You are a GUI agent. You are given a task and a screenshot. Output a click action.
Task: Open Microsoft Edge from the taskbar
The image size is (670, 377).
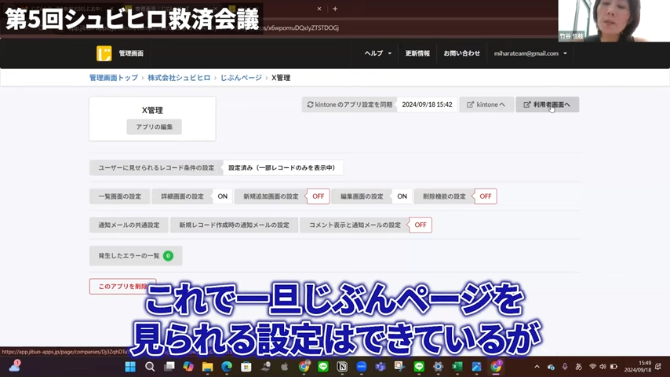coord(227,367)
